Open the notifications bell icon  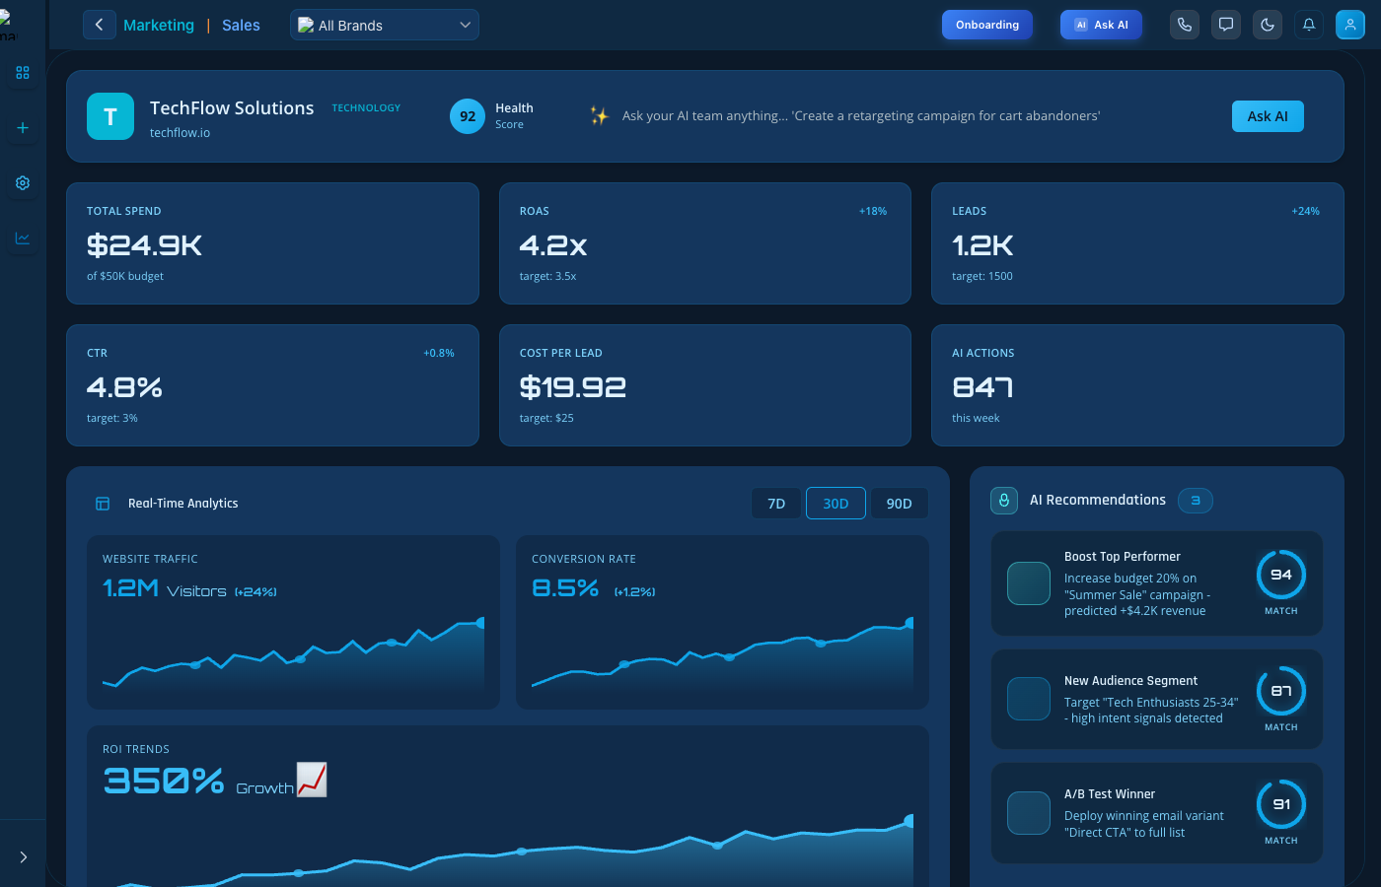point(1309,25)
